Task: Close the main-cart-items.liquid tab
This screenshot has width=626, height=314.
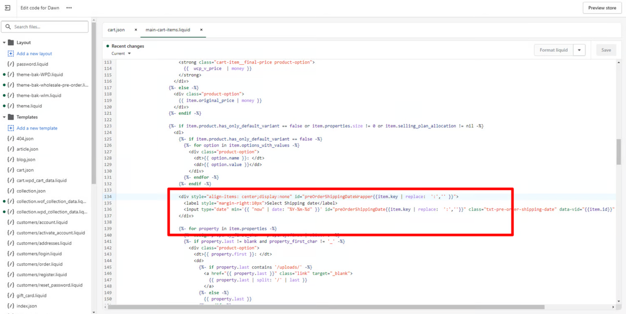Action: (x=201, y=30)
